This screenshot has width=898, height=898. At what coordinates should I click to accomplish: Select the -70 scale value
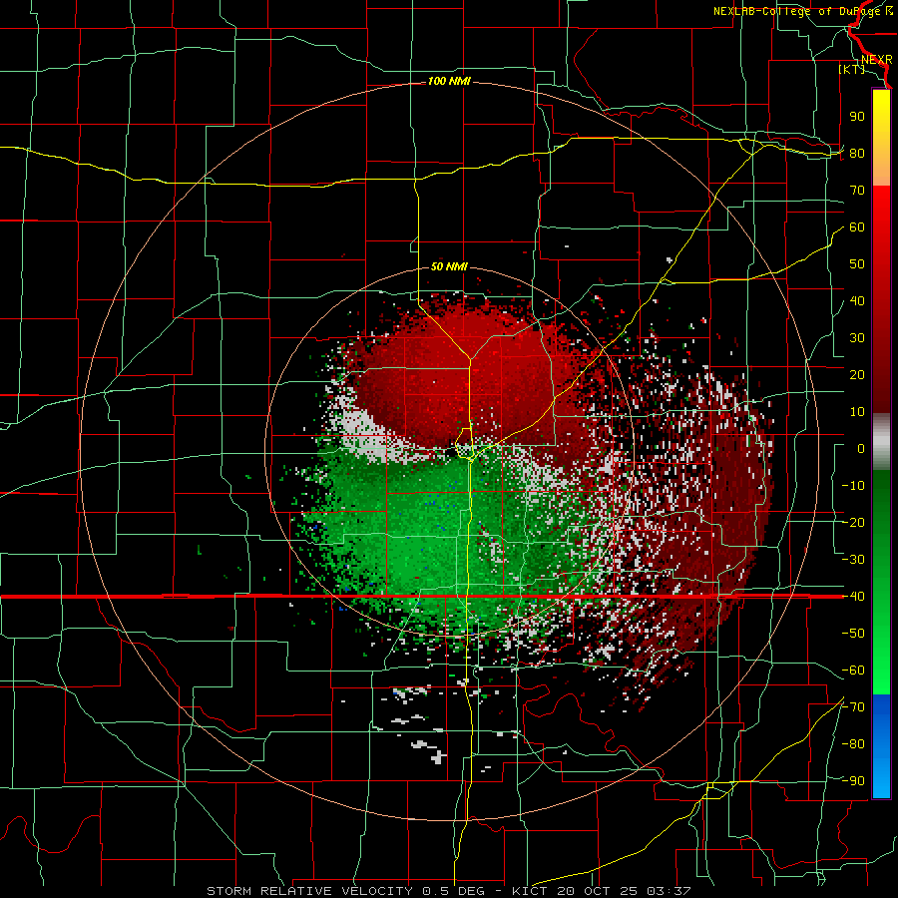pos(853,707)
